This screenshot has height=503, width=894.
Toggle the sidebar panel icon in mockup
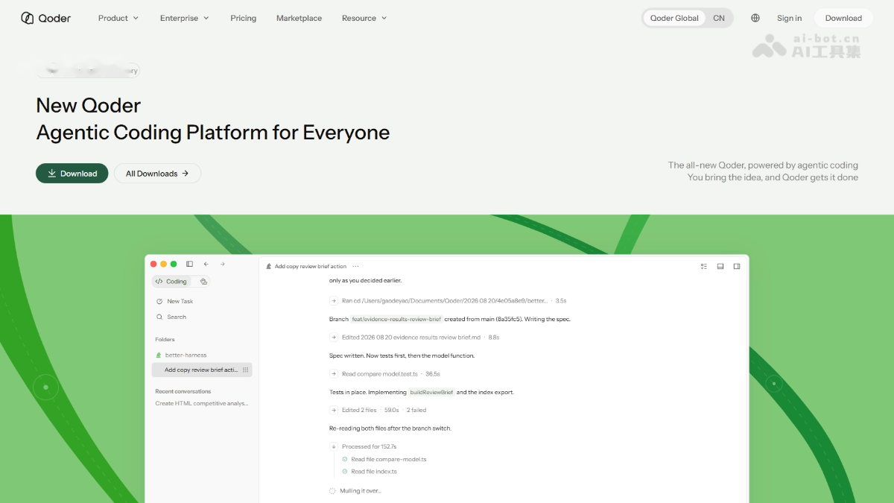coord(189,264)
